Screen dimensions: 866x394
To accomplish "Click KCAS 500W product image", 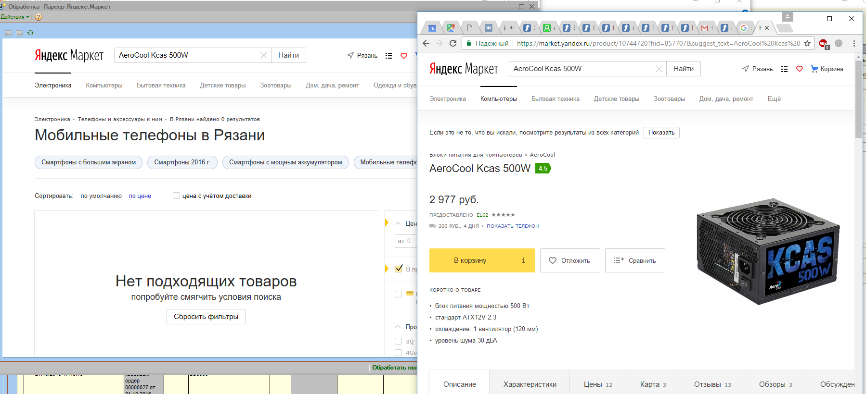I will [768, 251].
